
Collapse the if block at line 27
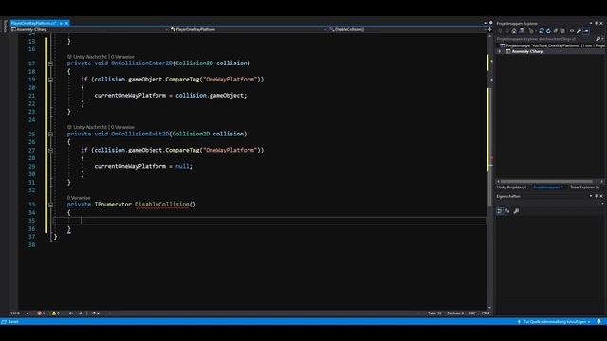pos(50,151)
